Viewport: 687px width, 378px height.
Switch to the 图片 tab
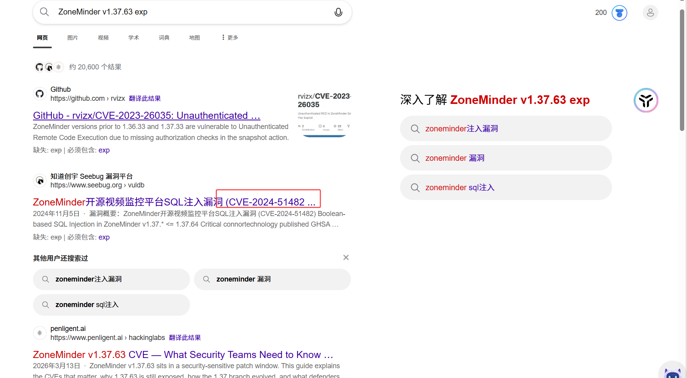(x=73, y=38)
